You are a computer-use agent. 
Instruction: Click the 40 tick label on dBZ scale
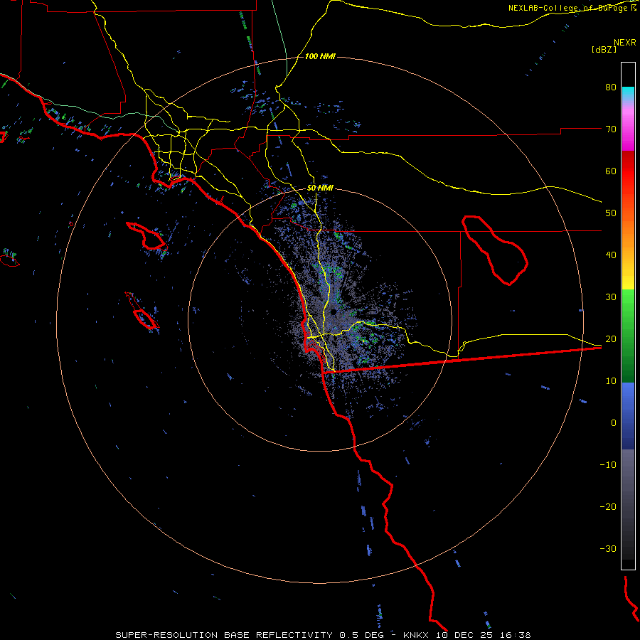[x=611, y=255]
